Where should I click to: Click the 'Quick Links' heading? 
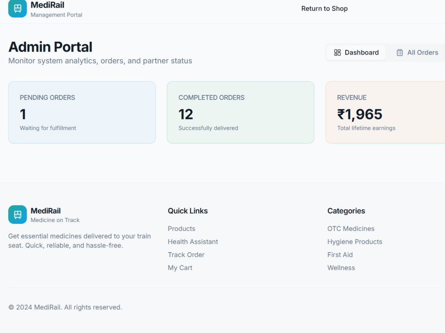188,211
